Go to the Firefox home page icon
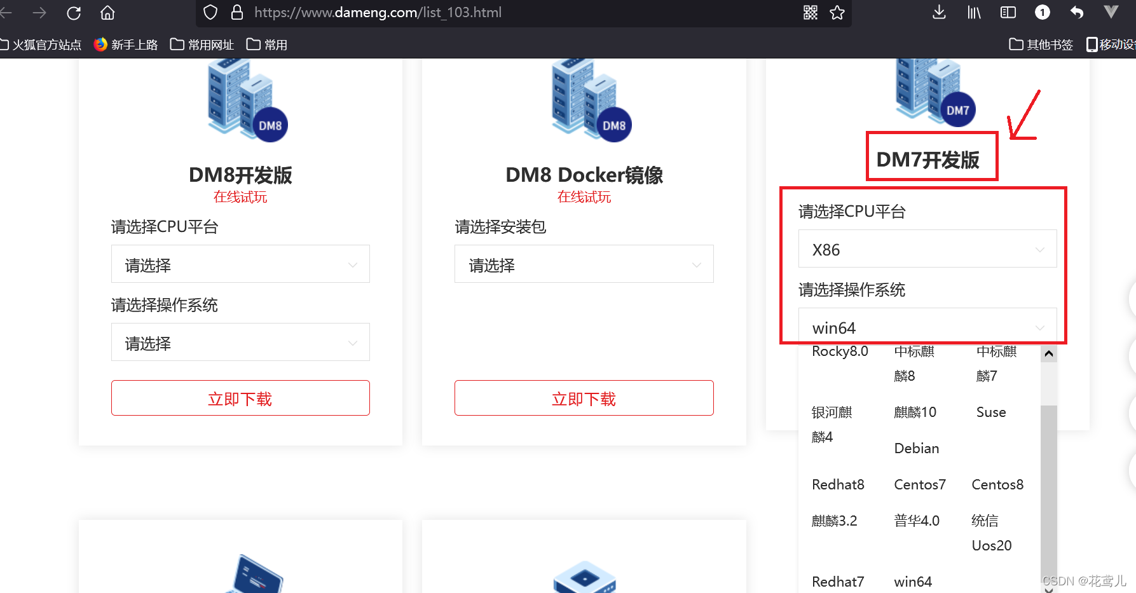This screenshot has width=1136, height=593. point(107,13)
